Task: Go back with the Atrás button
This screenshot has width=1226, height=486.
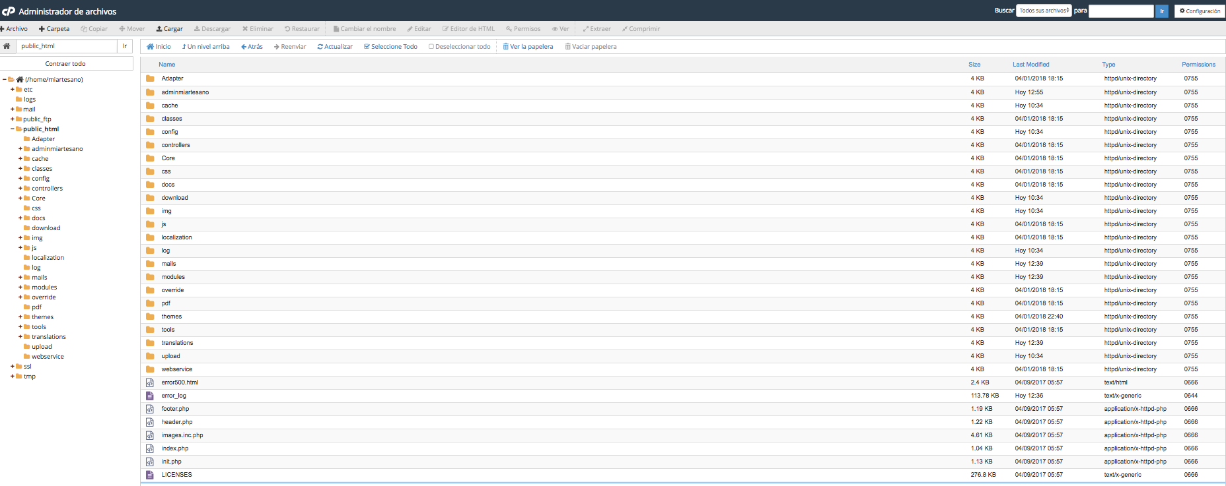Action: click(x=252, y=47)
